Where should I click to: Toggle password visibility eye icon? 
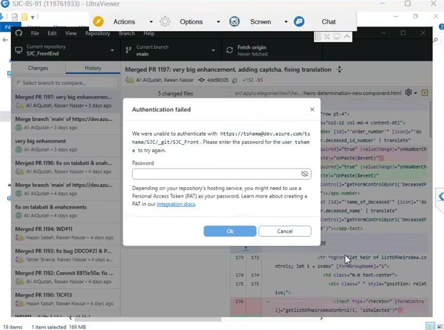tap(304, 174)
